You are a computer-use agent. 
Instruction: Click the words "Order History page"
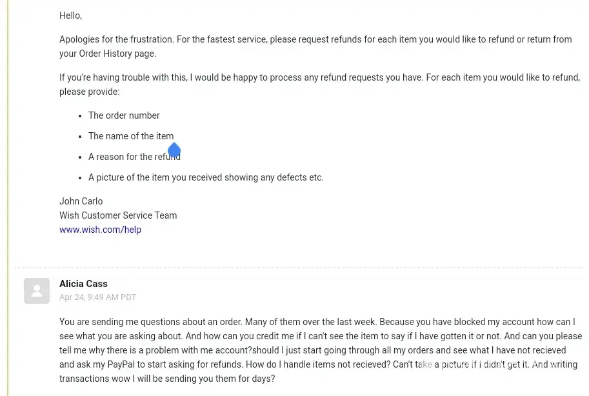pyautogui.click(x=117, y=54)
